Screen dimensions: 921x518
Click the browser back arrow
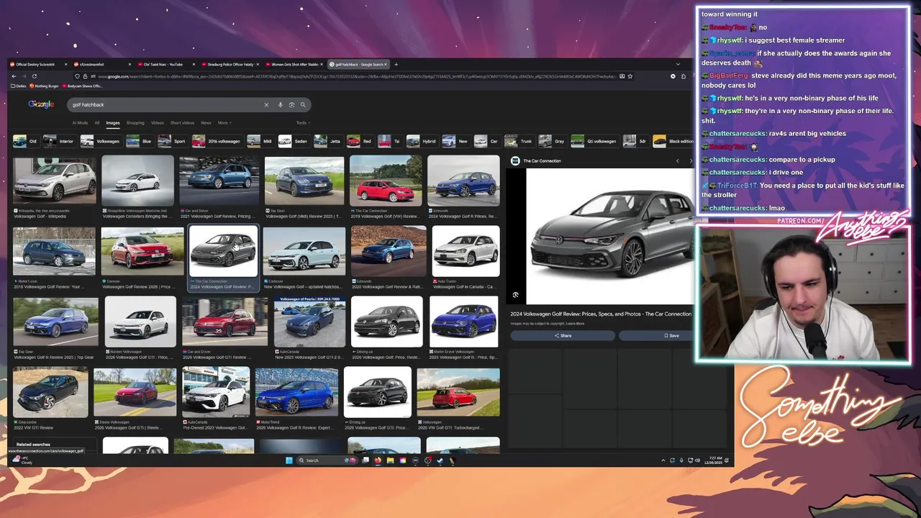[13, 76]
